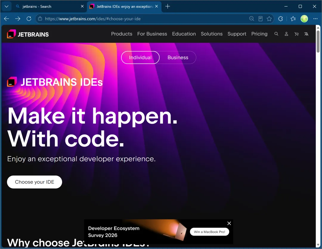Open the language selector icon
Viewport: 322px width, 249px height.
point(306,34)
